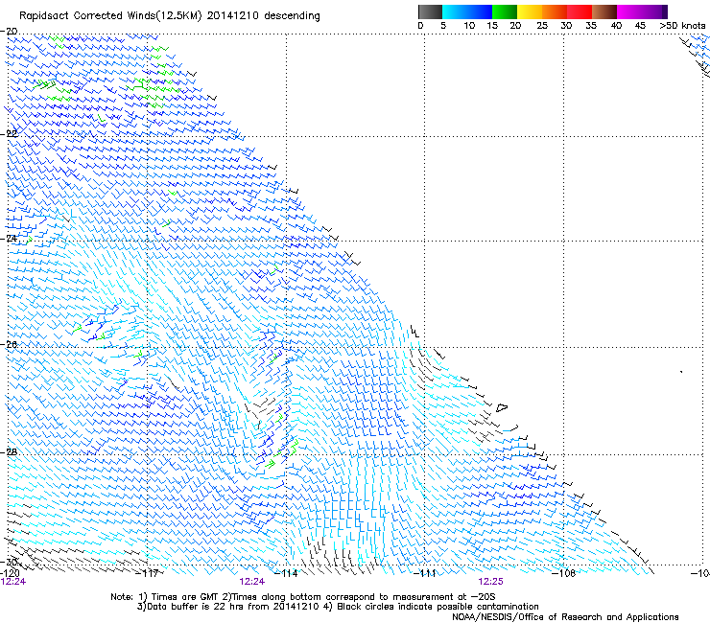Click the '40' legend scale label
Screen dimensions: 710x623
point(616,26)
